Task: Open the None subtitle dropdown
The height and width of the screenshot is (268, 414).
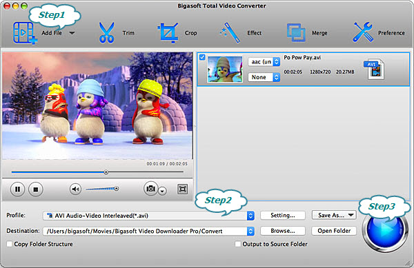Action: (x=264, y=77)
